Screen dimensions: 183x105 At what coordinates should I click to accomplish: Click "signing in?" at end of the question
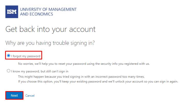[83, 43]
